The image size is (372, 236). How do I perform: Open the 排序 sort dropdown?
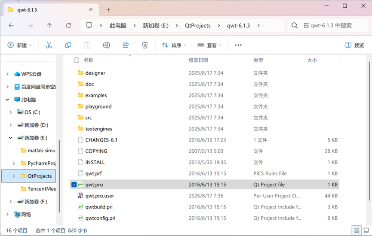[x=174, y=45]
